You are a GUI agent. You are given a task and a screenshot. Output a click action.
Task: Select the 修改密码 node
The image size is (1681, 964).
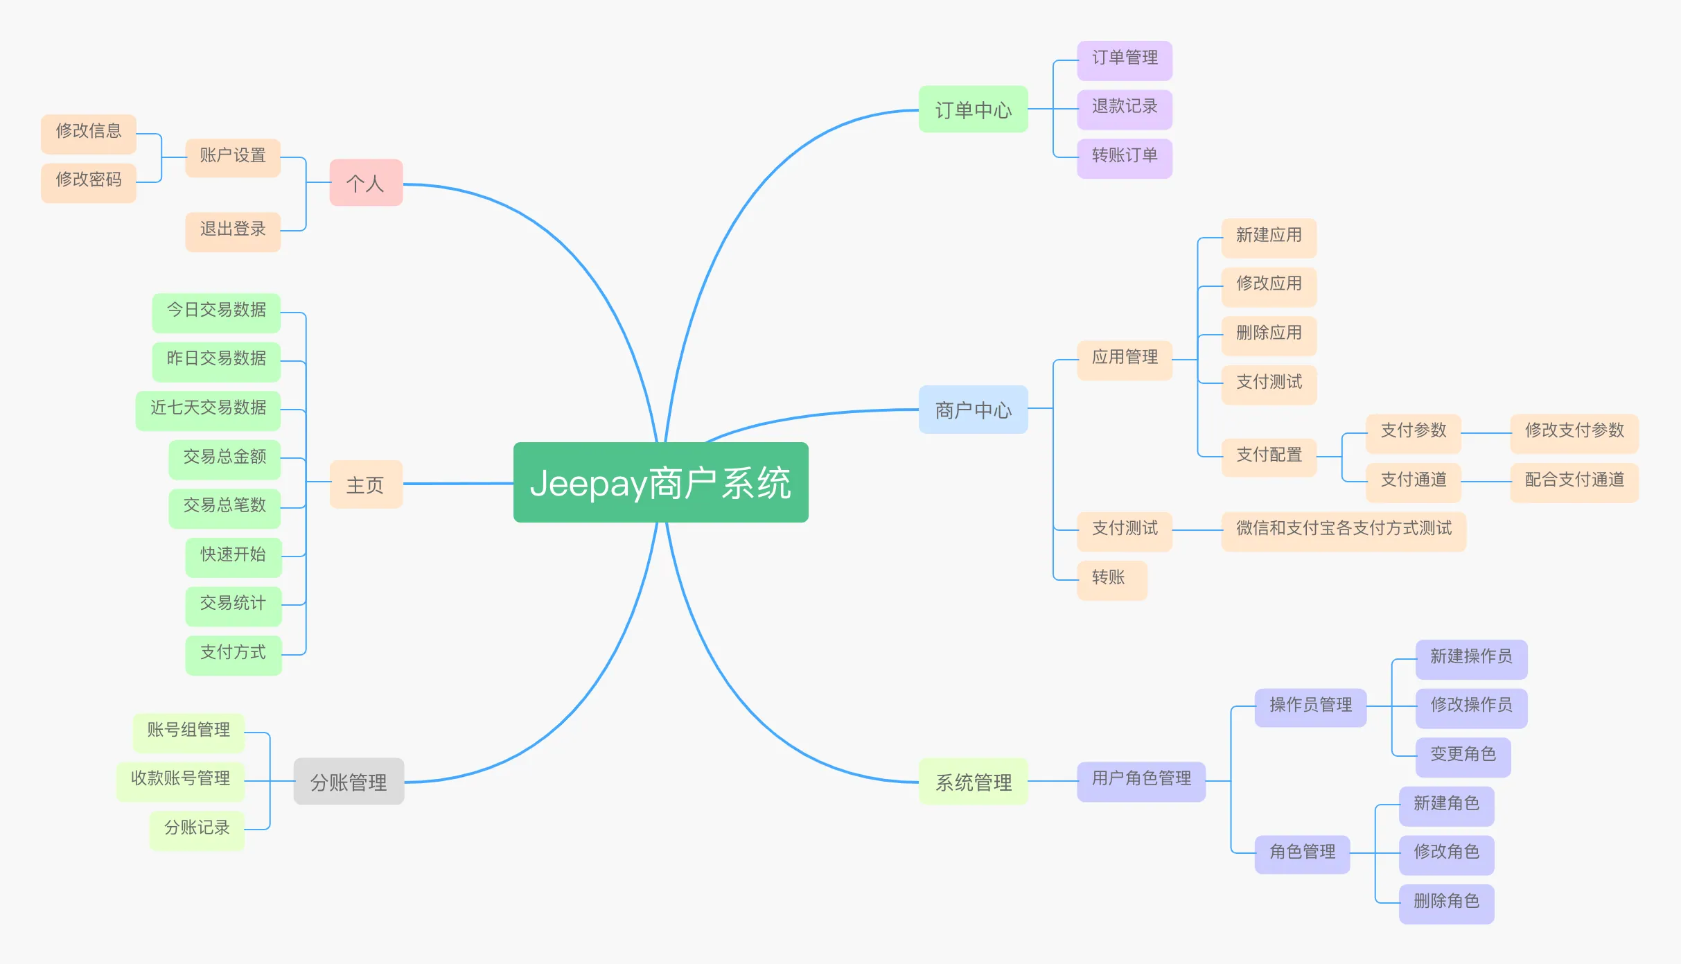coord(89,182)
